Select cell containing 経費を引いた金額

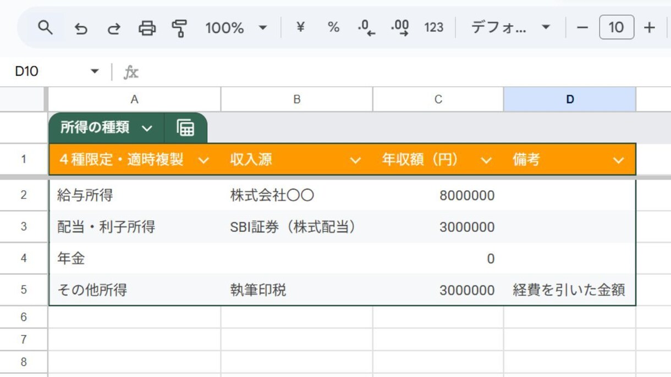[x=569, y=290]
